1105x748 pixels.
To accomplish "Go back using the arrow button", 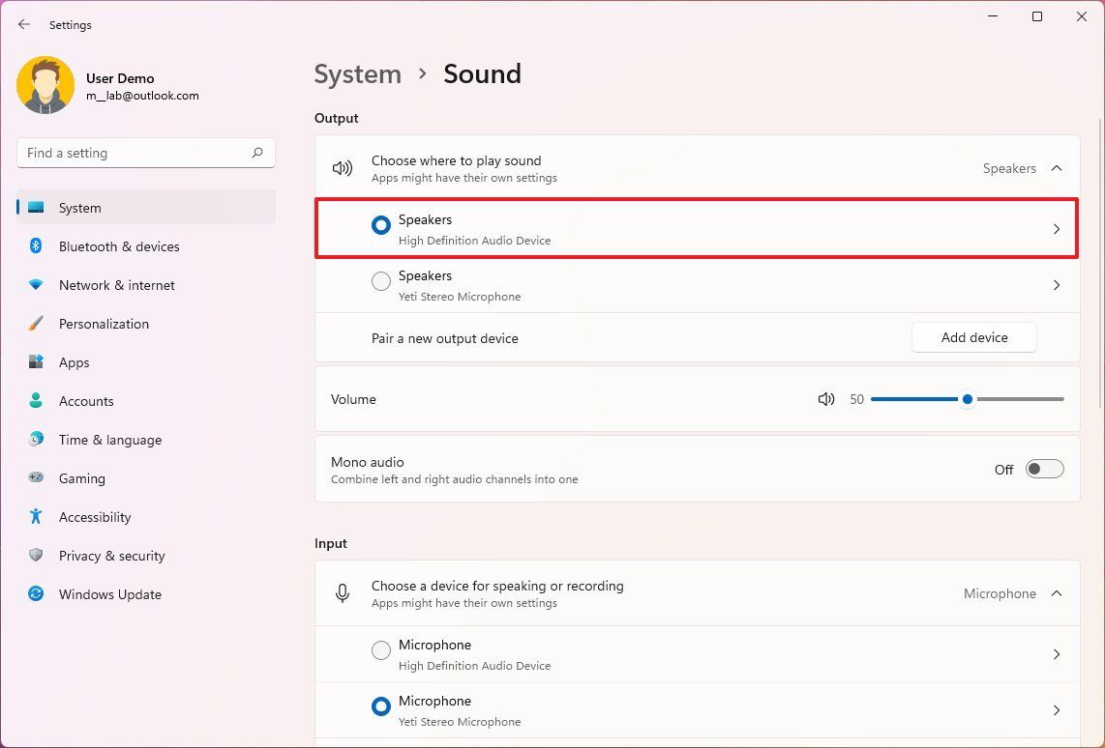I will [23, 24].
